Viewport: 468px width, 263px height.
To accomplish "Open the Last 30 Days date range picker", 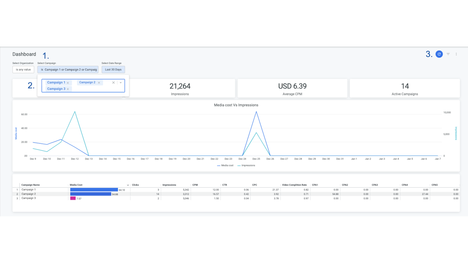I will point(113,69).
